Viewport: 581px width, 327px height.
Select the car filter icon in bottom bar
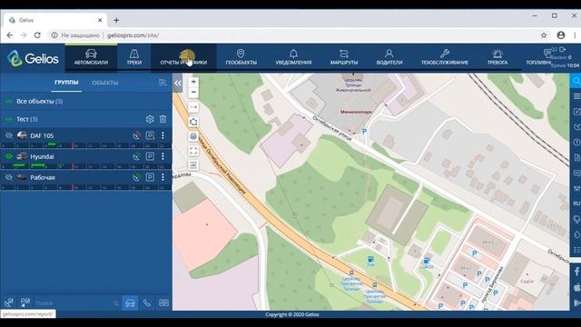[130, 302]
